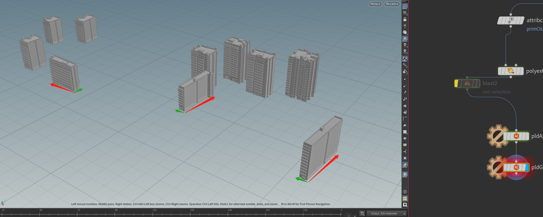Toggle bypass flag on pldGenerate node

(505, 168)
